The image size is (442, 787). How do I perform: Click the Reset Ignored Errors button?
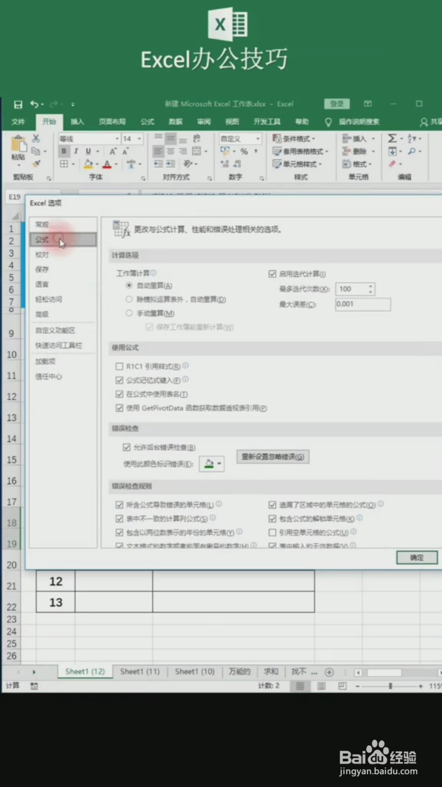tap(273, 457)
